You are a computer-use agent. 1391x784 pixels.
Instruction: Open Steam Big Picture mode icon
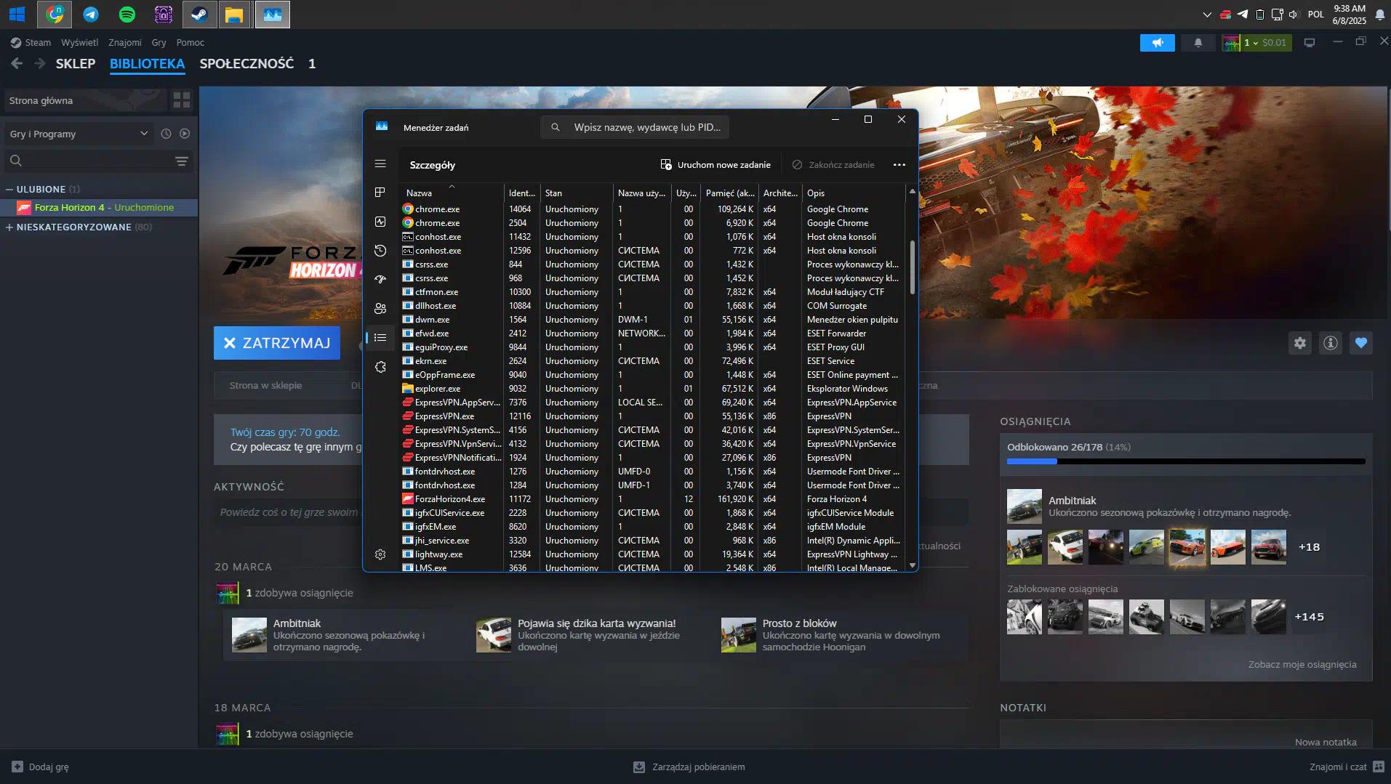coord(1310,43)
